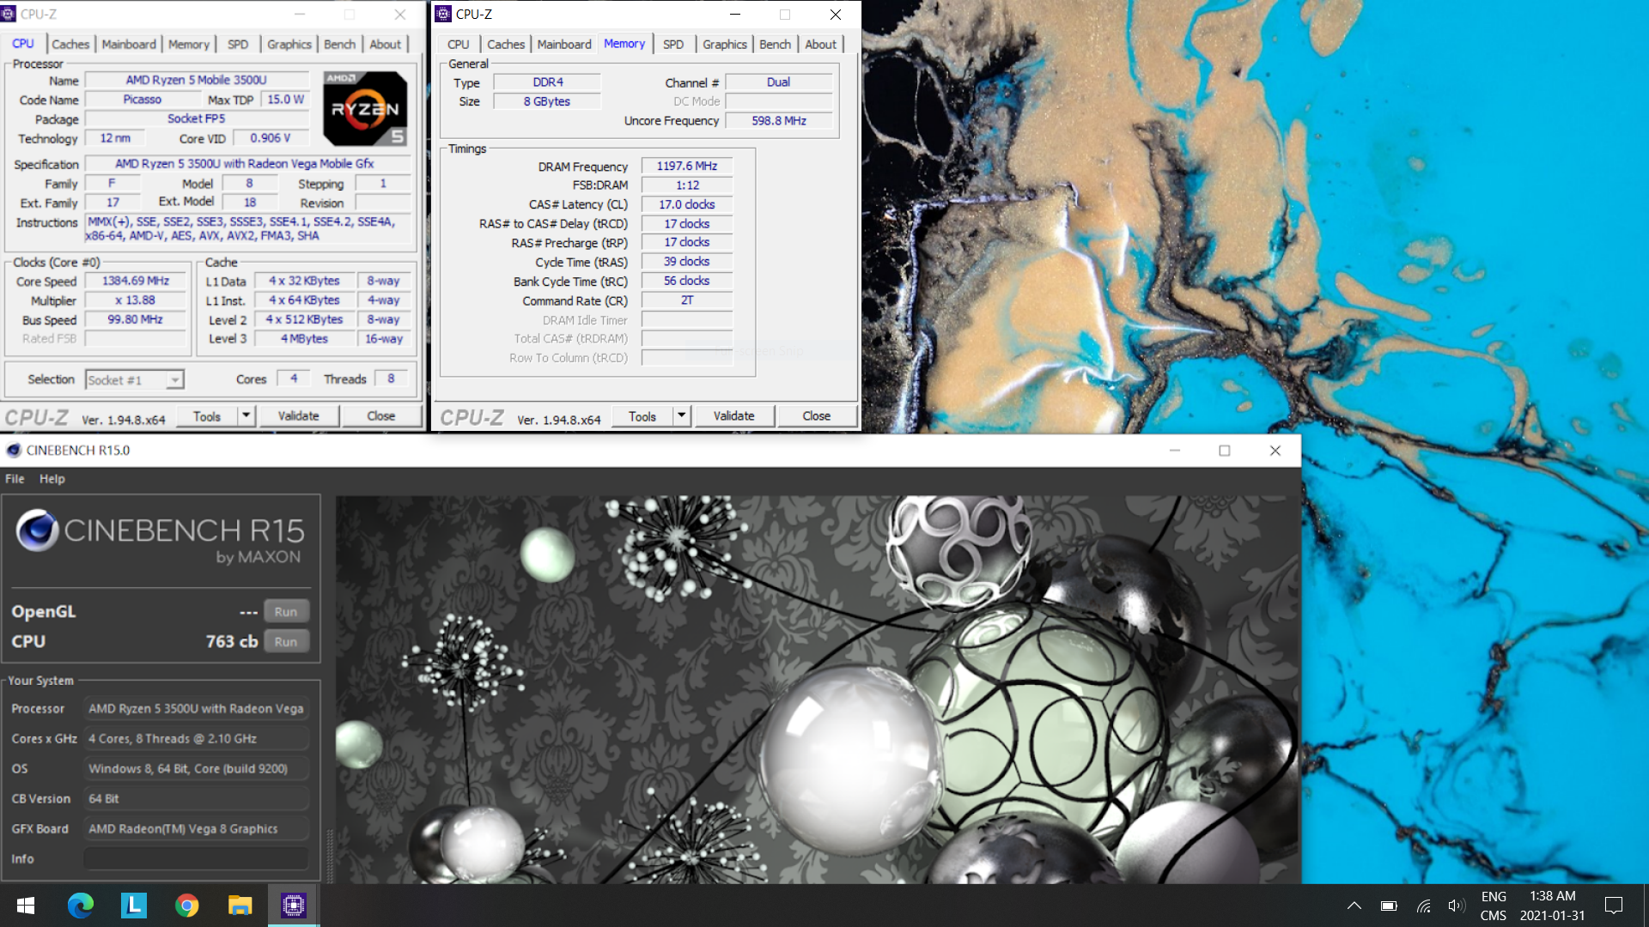
Task: Click Close button in left CPU-Z window
Action: tap(381, 416)
